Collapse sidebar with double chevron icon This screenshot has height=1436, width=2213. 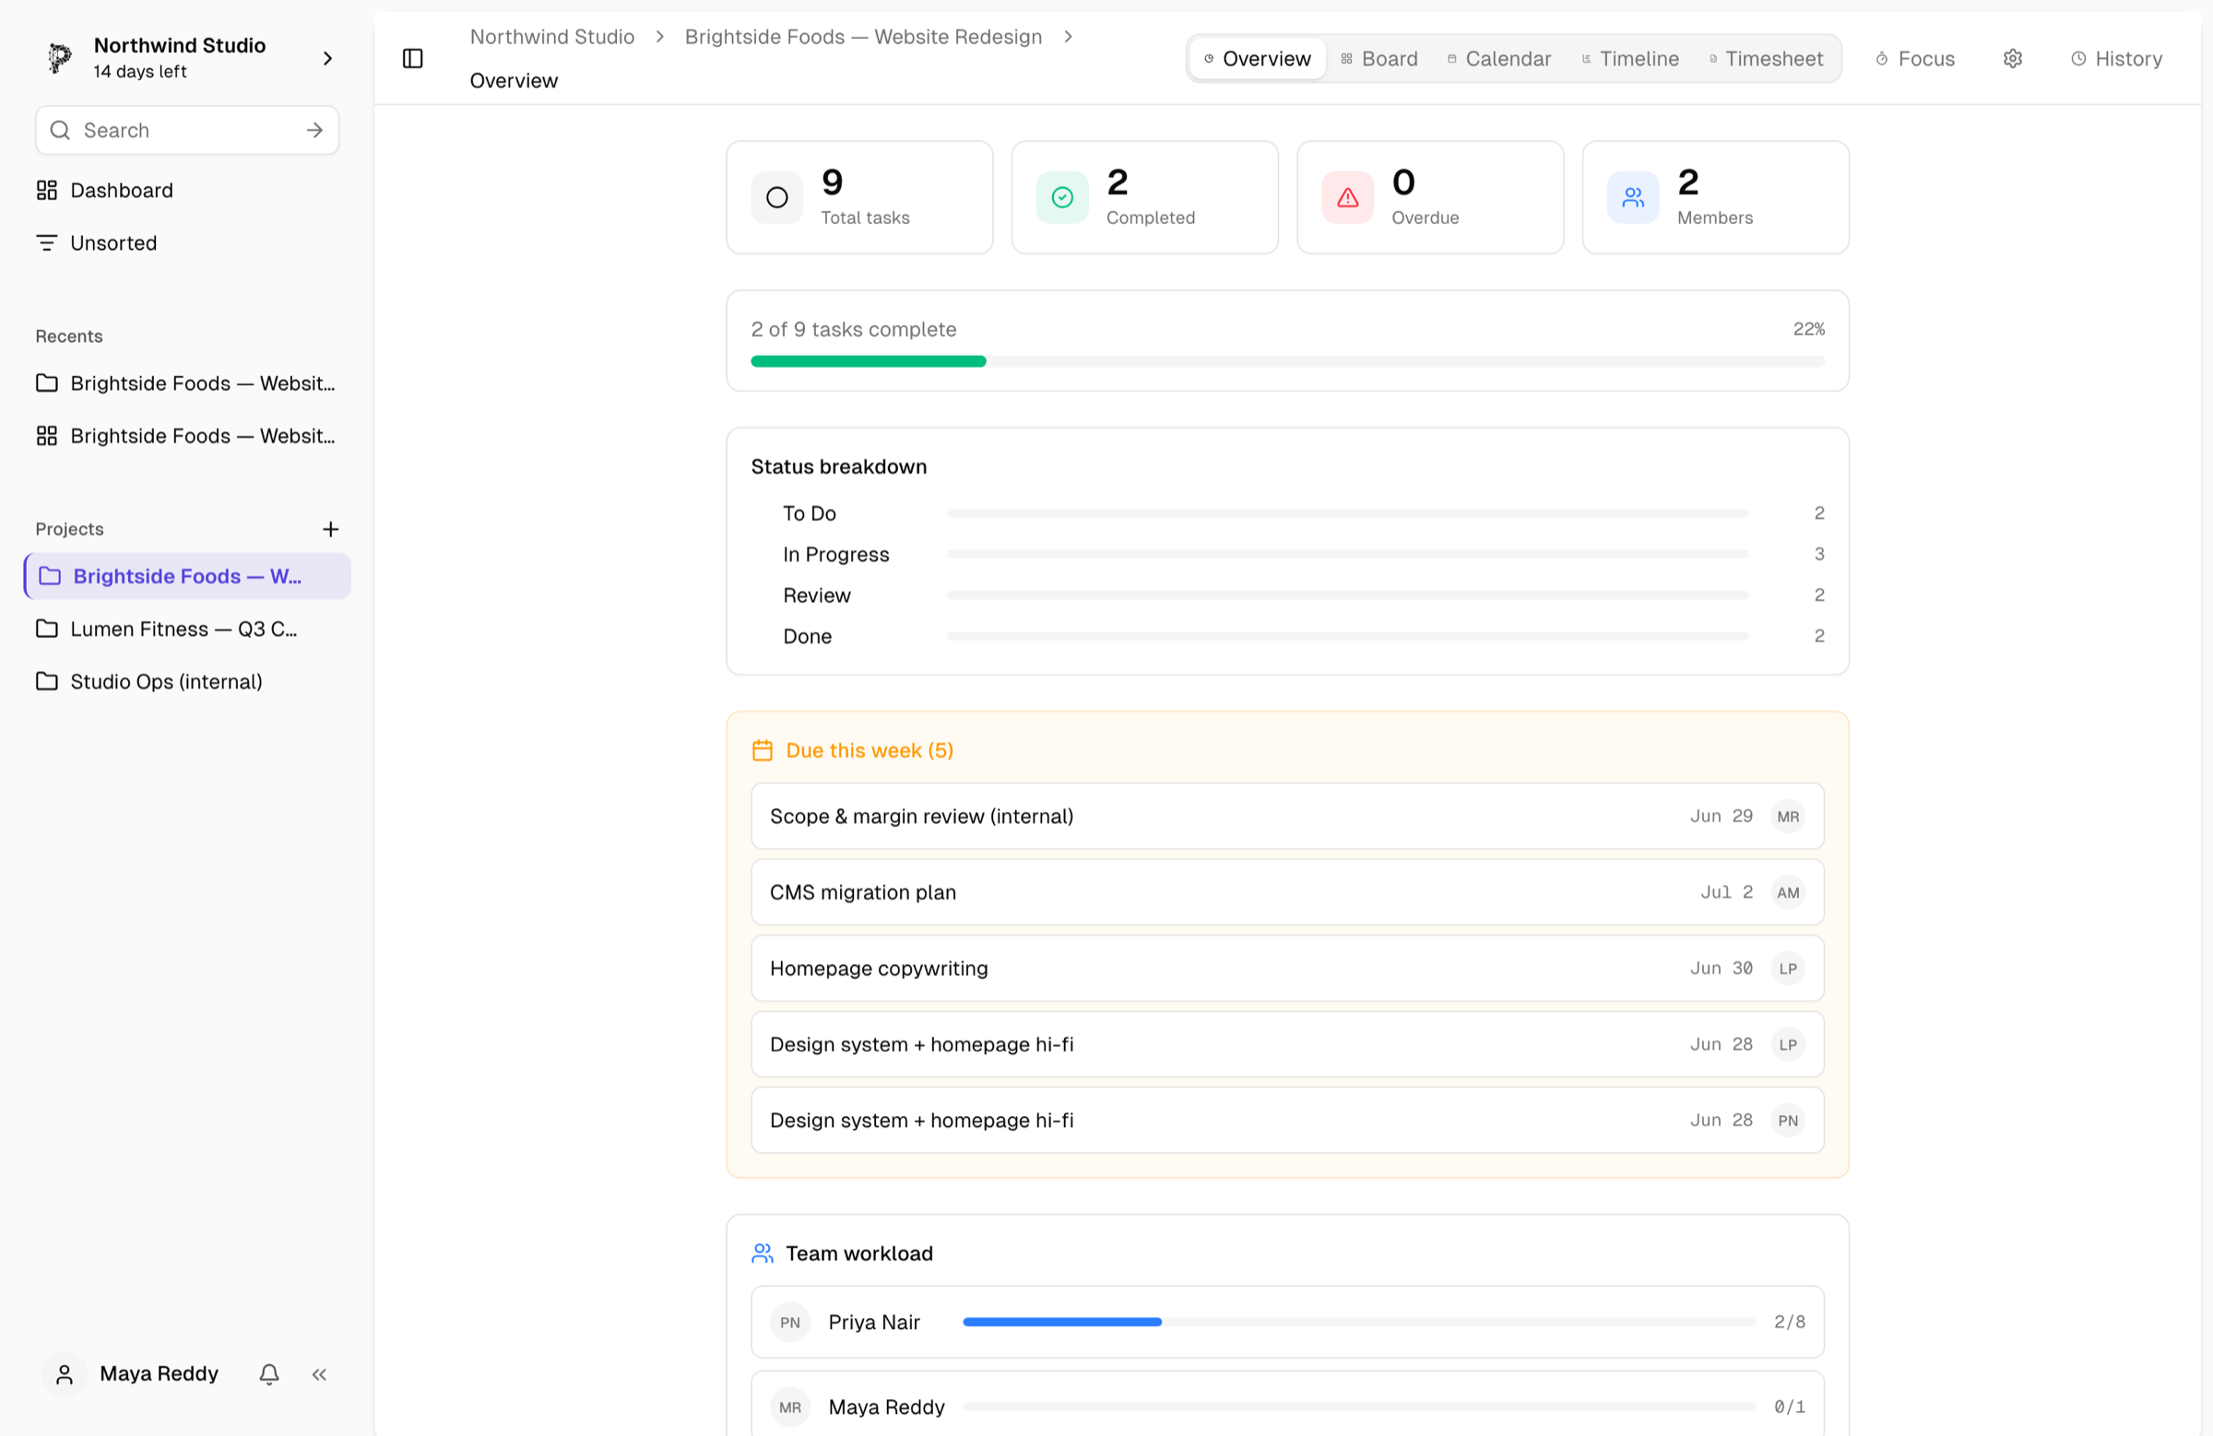tap(319, 1373)
